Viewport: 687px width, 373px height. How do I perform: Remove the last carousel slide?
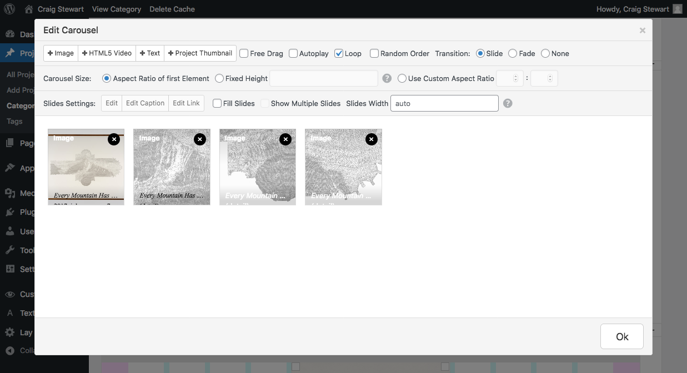(x=371, y=139)
